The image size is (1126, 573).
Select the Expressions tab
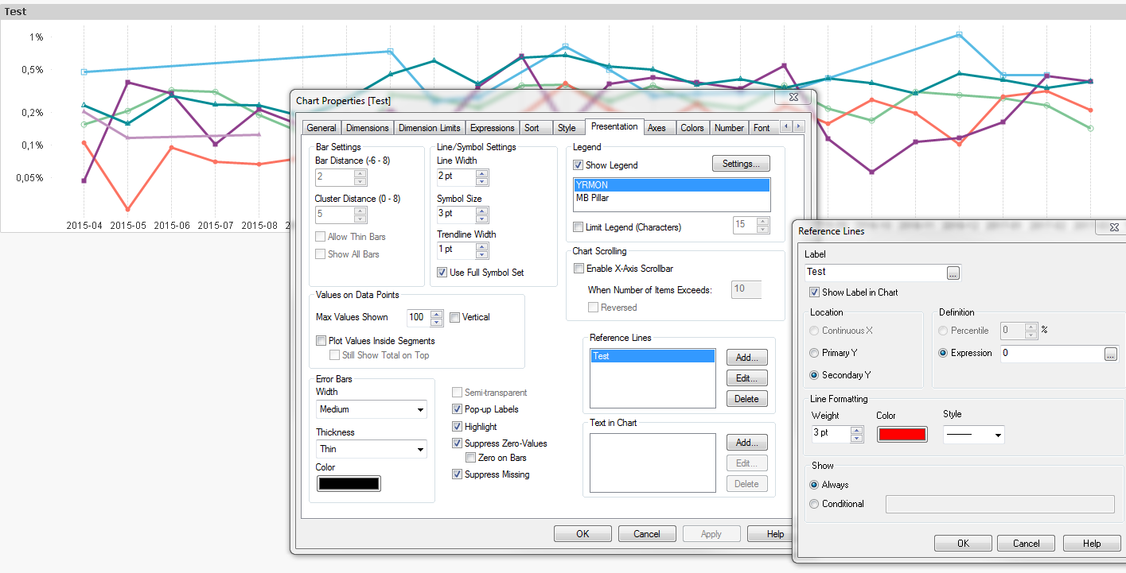click(492, 128)
